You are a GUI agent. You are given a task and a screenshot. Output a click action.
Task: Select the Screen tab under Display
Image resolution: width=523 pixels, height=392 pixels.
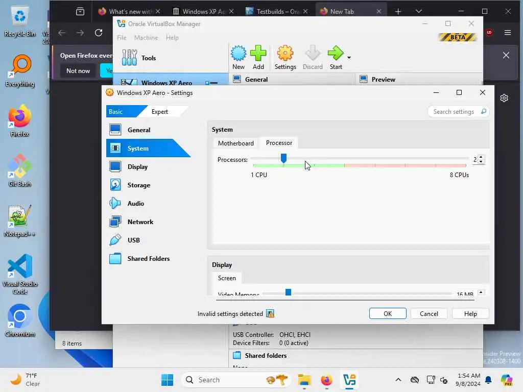(227, 278)
